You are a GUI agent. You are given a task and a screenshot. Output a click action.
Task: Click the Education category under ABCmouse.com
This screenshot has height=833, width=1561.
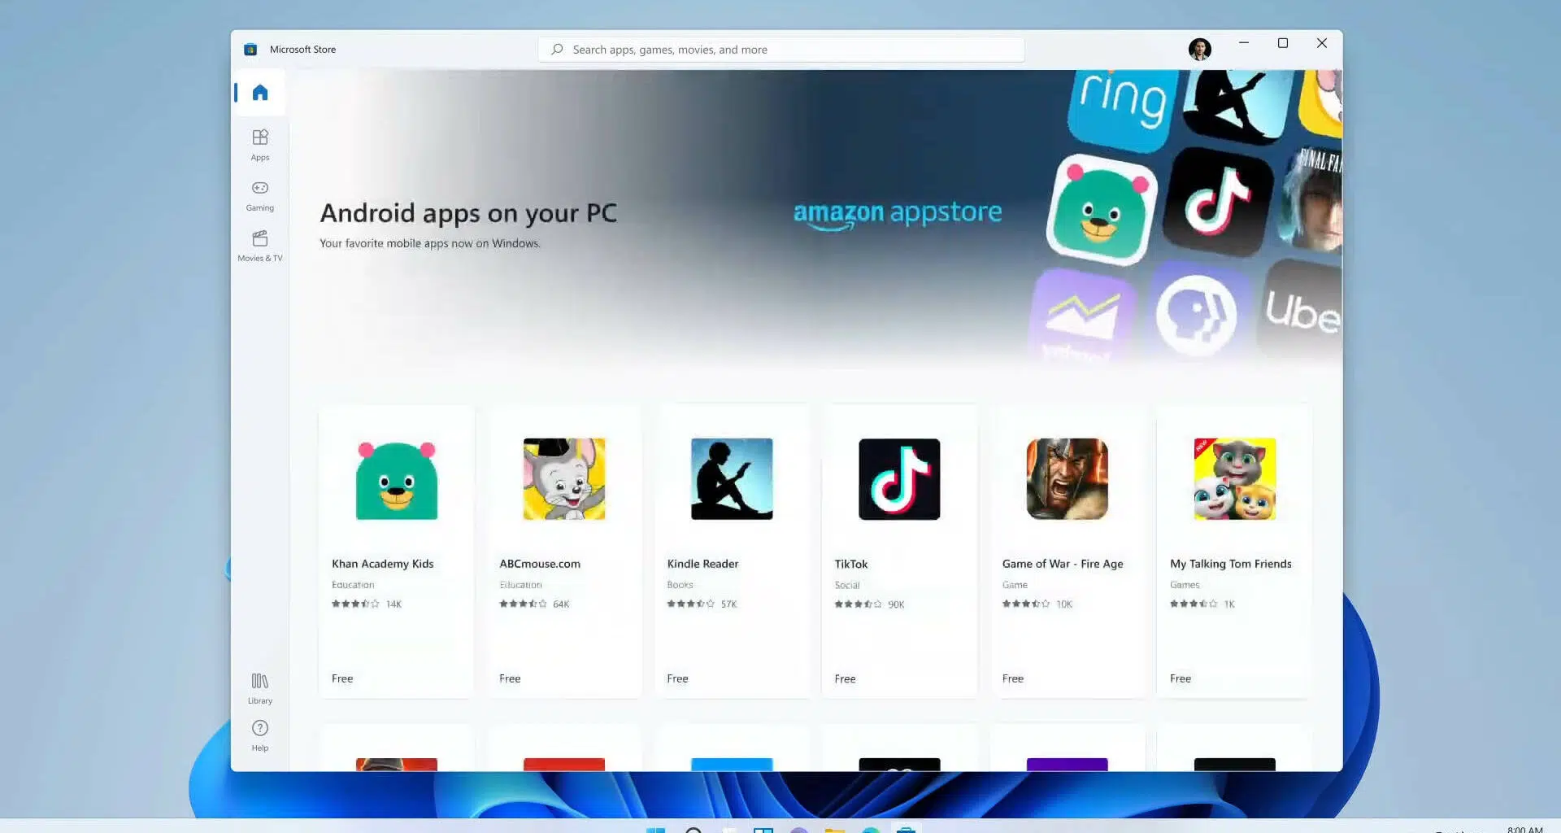pos(520,585)
